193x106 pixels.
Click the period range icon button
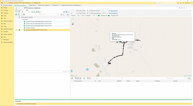coord(32,12)
